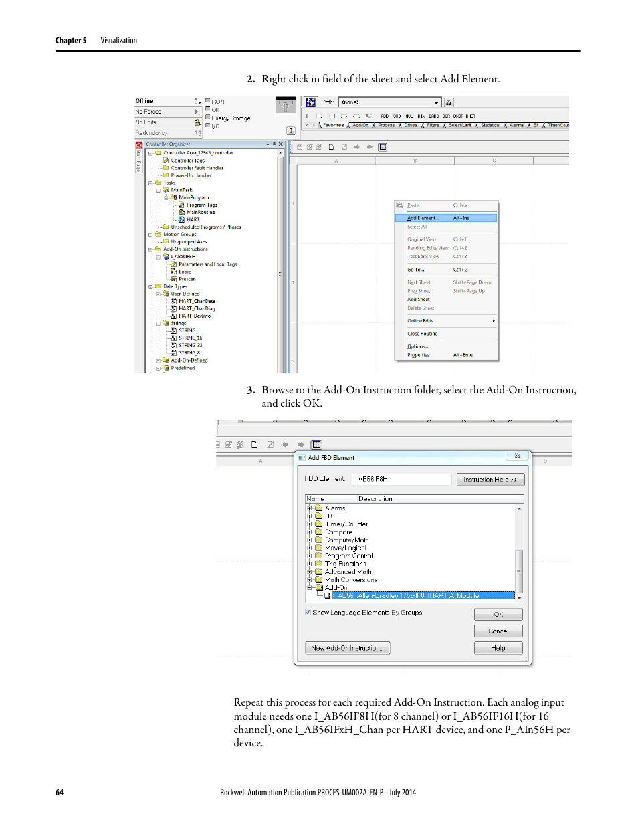Expand the Add-On-Defined node
Image resolution: width=638 pixels, height=826 pixels.
tap(158, 360)
